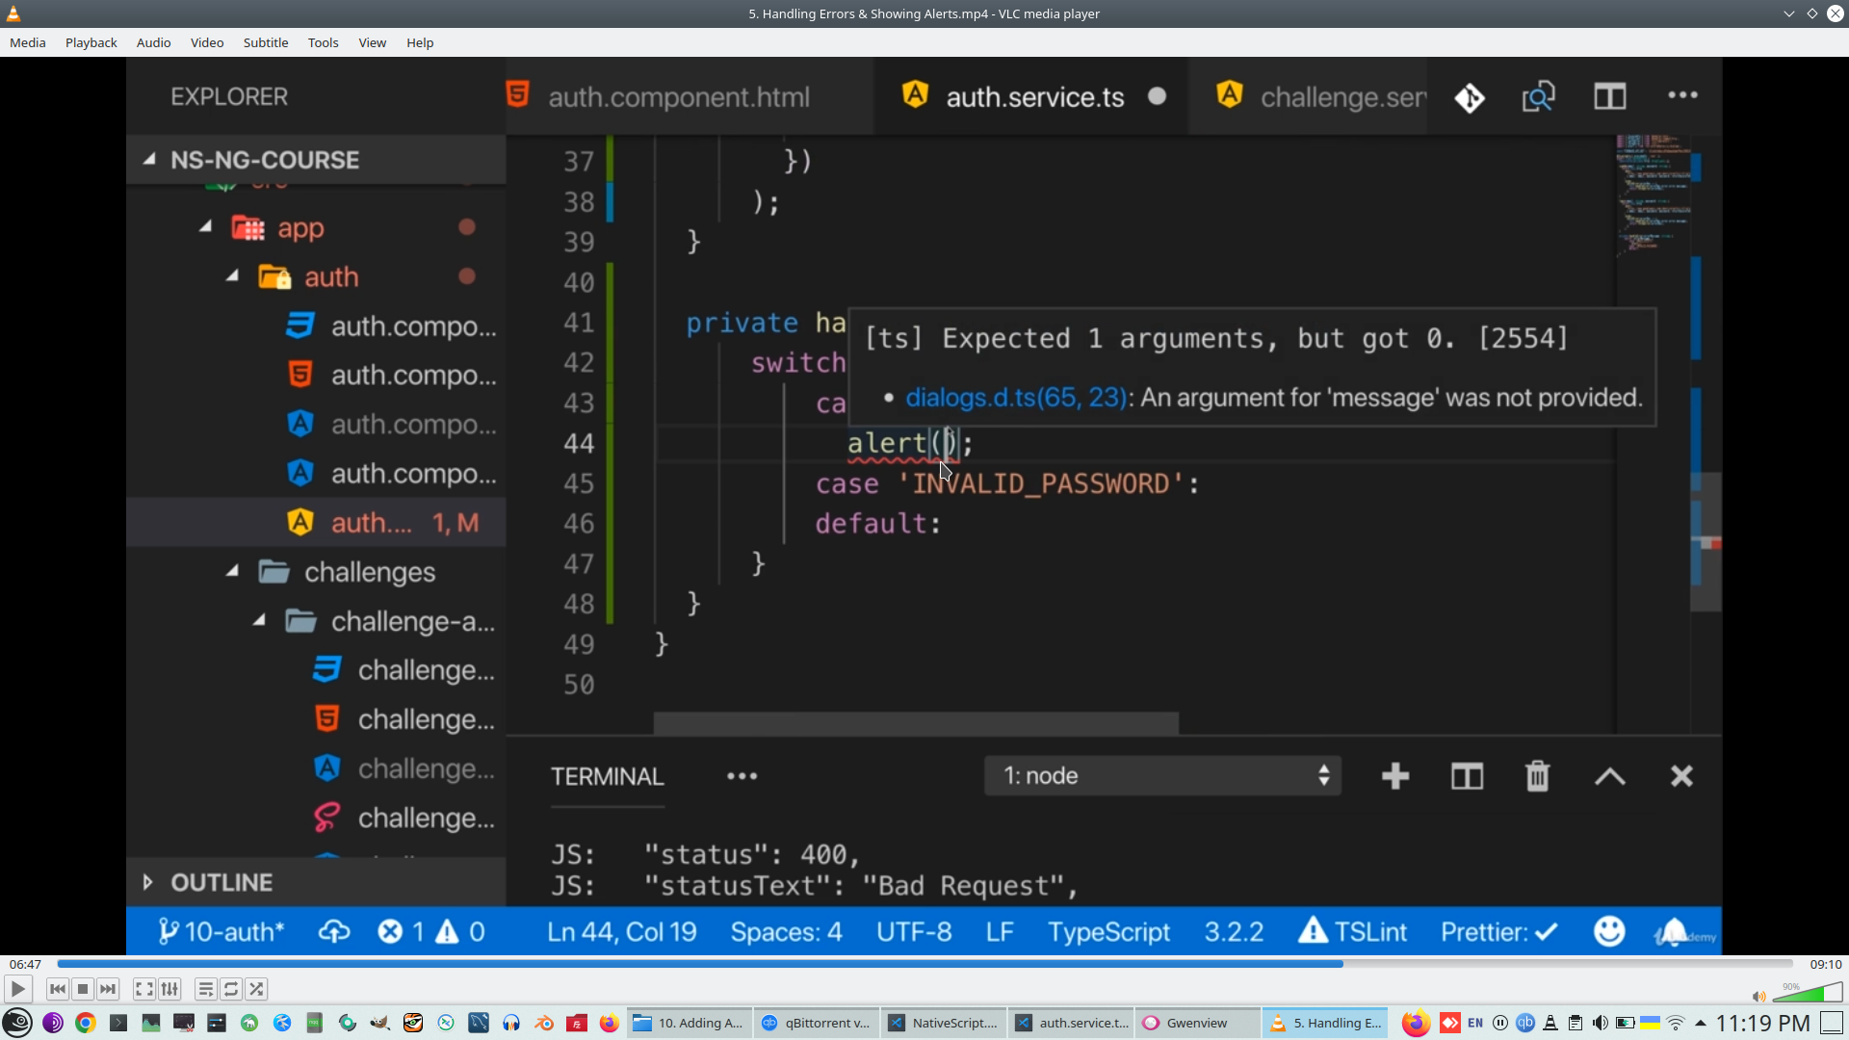
Task: Open the Audio menu
Action: (x=153, y=42)
